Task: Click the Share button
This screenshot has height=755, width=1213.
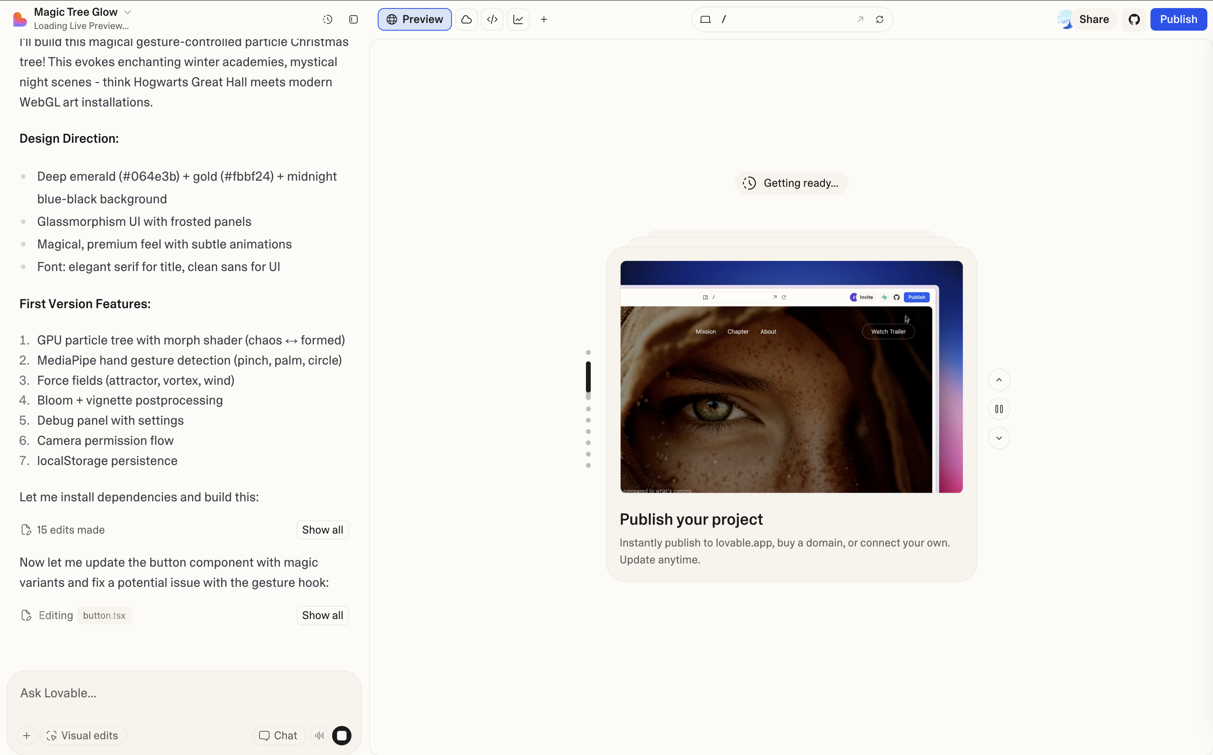Action: click(1093, 19)
